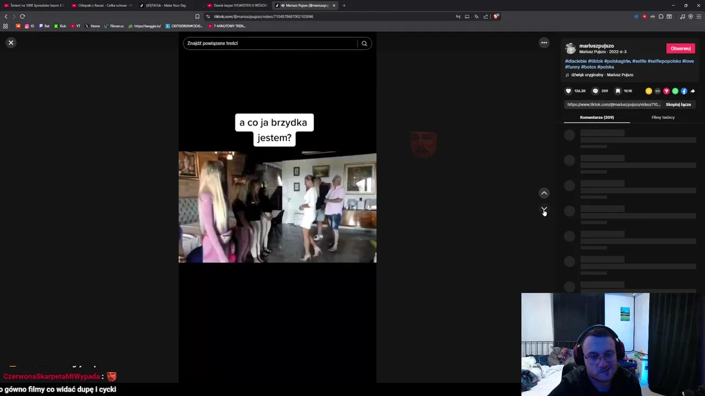Screen dimensions: 705x396
Task: Open the browser apps grid icon
Action: pyautogui.click(x=6, y=26)
